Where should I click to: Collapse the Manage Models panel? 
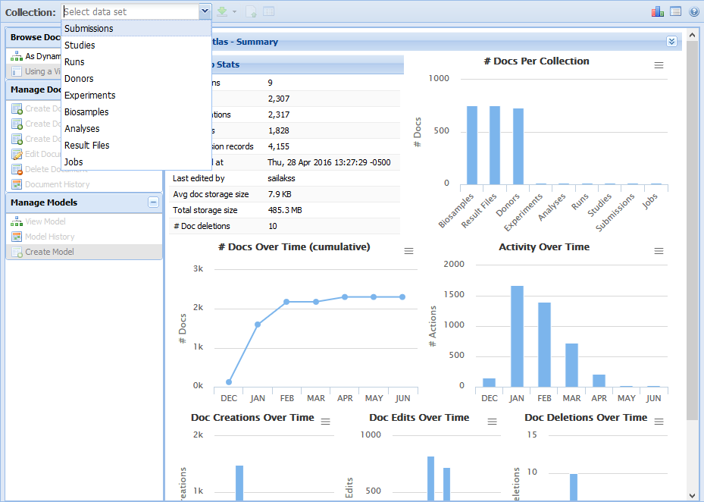(x=153, y=202)
